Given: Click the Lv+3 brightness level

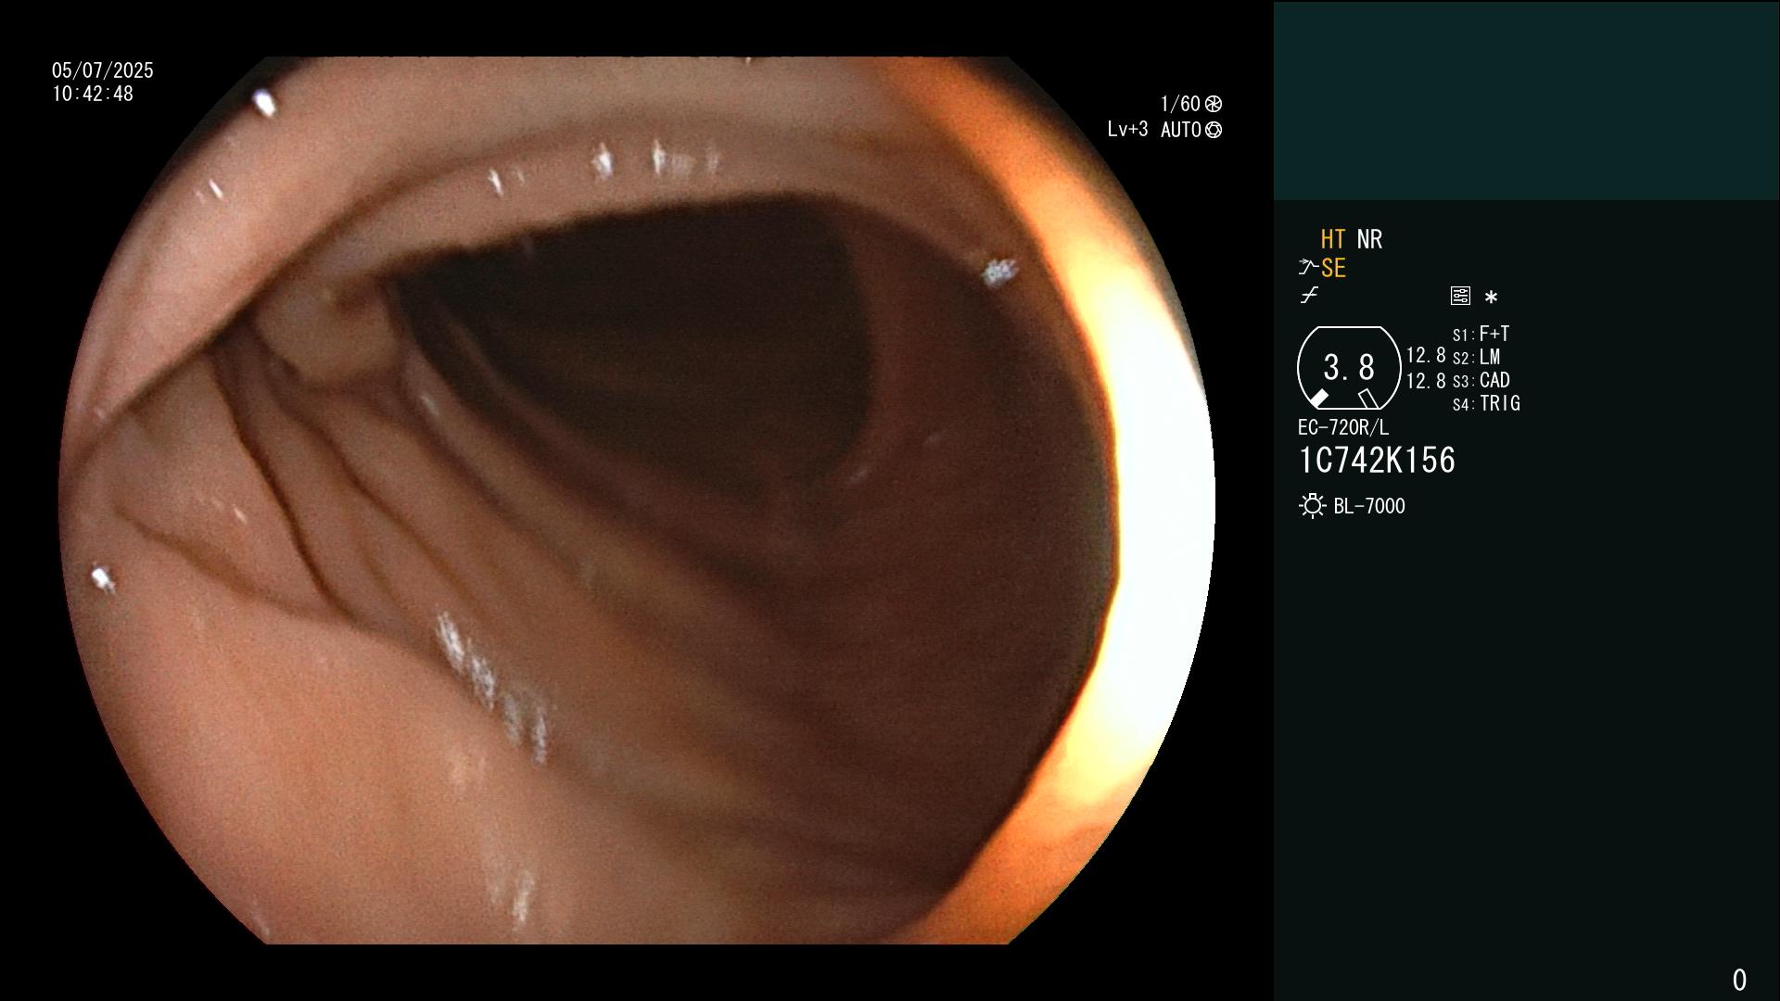Looking at the screenshot, I should pyautogui.click(x=1127, y=130).
